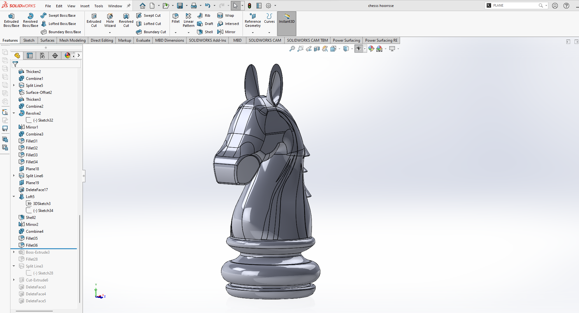Open the Edit Appearance color ball
This screenshot has width=579, height=313.
pos(371,49)
